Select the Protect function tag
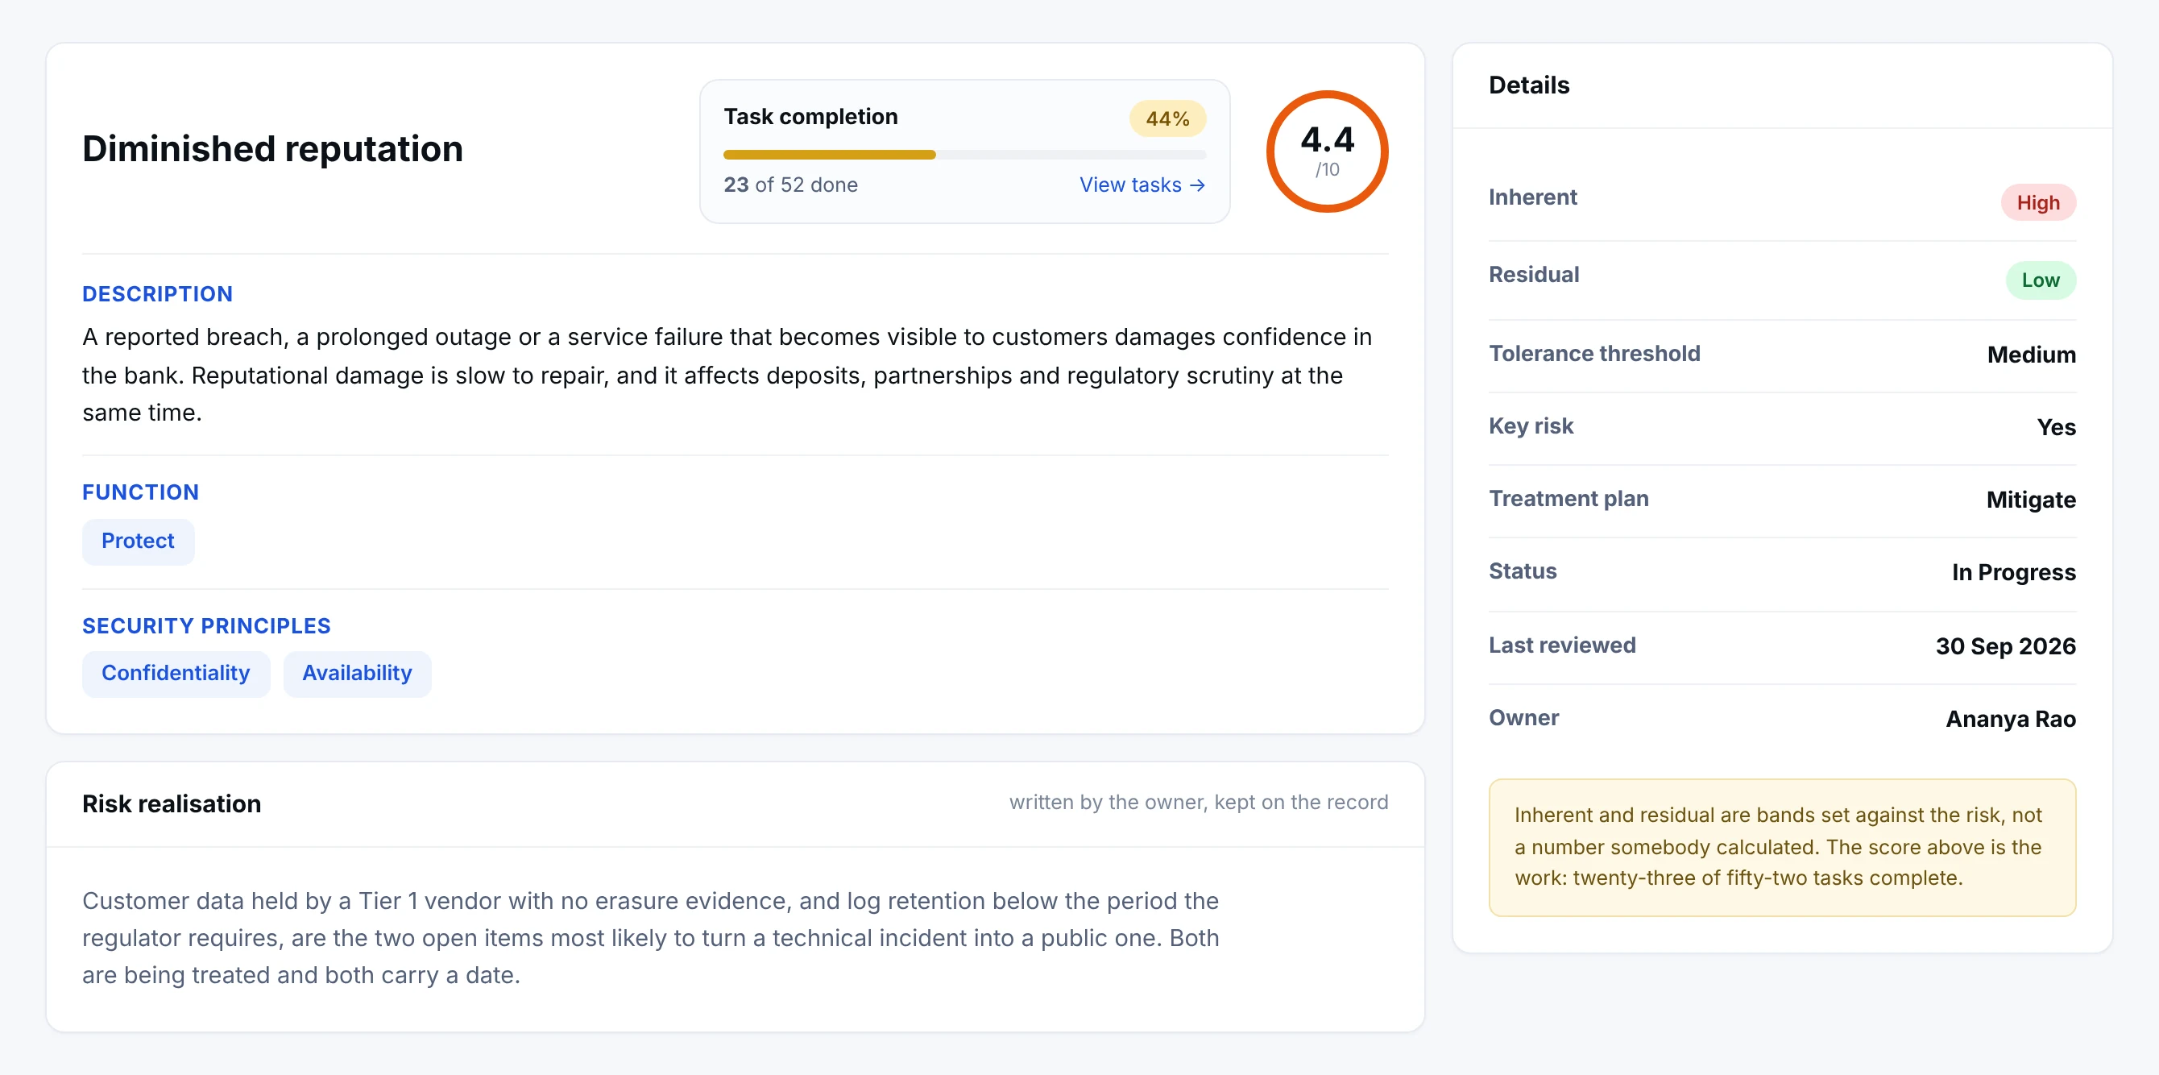The width and height of the screenshot is (2159, 1075). [x=139, y=541]
